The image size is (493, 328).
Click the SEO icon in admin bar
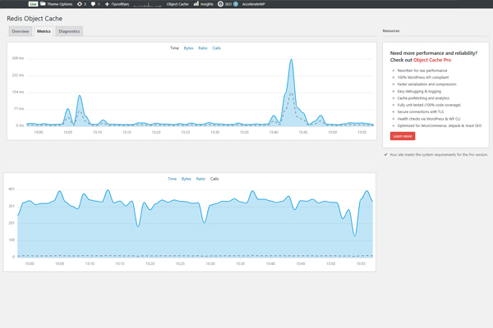(x=220, y=4)
